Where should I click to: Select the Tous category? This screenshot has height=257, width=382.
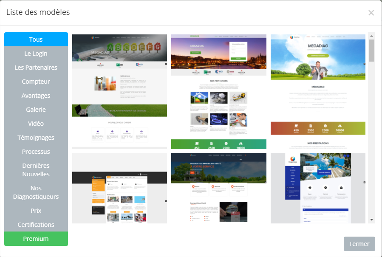click(36, 40)
